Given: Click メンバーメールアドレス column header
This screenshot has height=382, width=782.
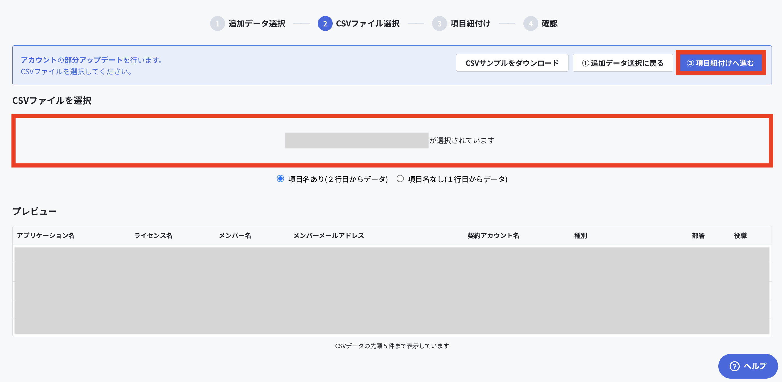Looking at the screenshot, I should [328, 235].
